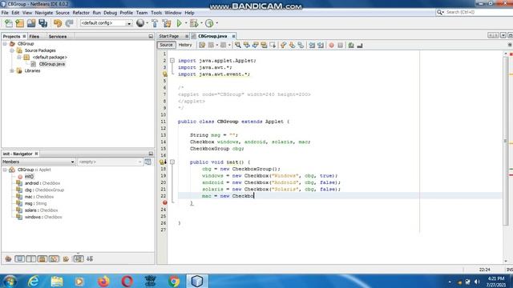Toggle Fully Qualified Names in Navigator footer
This screenshot has width=513, height=288.
point(66,259)
